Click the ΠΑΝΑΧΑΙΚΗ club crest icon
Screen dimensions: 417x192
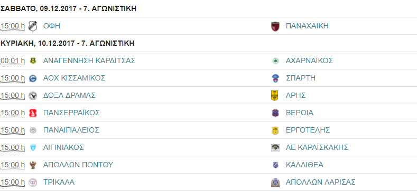pos(275,26)
